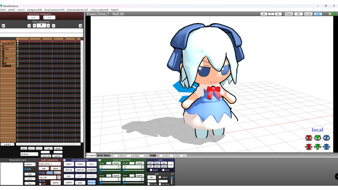Open the Sel Bone dropdown
The width and height of the screenshot is (338, 190).
(x=29, y=154)
